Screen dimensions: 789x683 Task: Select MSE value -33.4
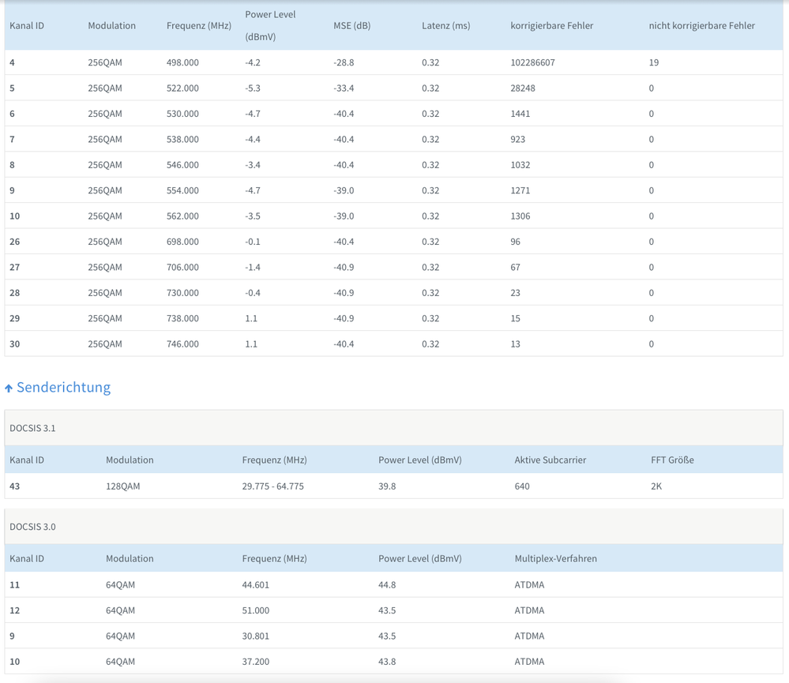344,88
